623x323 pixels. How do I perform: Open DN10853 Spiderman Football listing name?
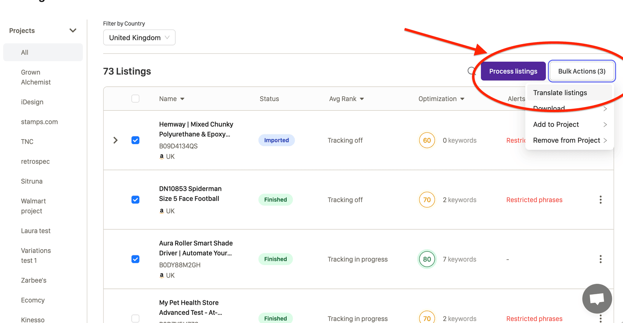[190, 194]
